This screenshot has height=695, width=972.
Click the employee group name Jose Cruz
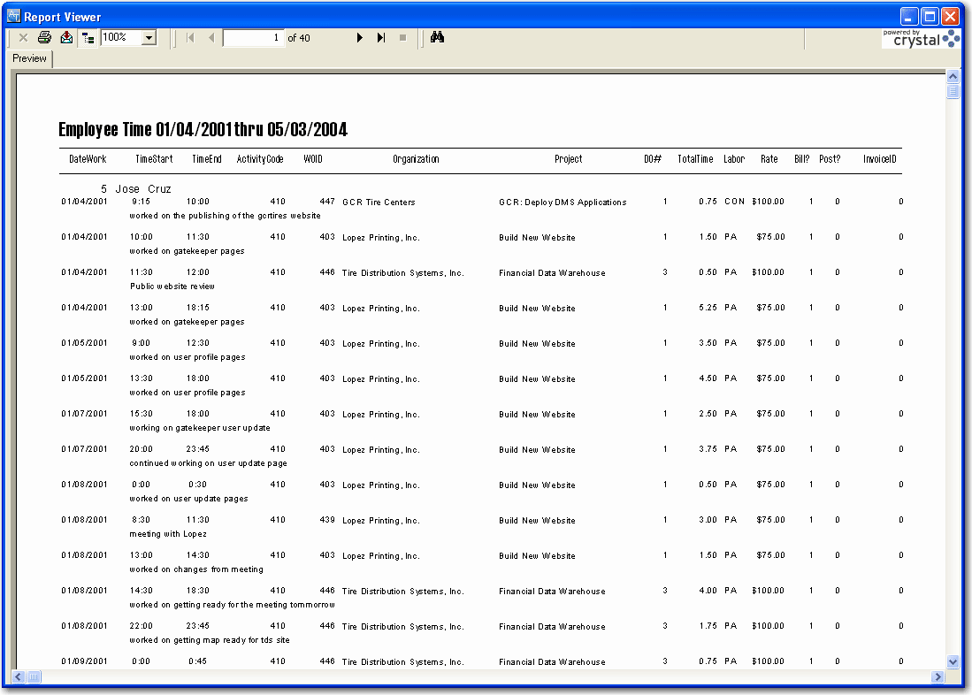(143, 189)
